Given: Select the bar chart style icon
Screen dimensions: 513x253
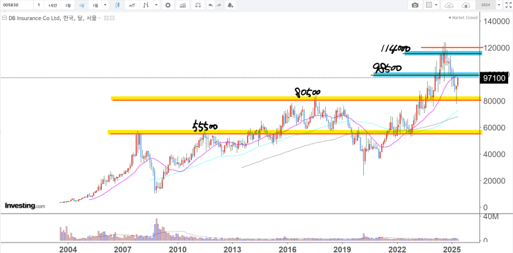Looking at the screenshot, I should [x=146, y=6].
